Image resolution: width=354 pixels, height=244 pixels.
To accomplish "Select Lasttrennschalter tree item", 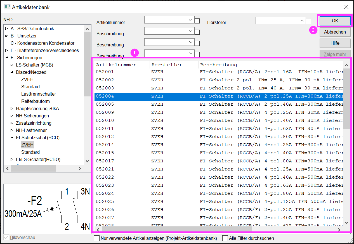I will click(39, 94).
